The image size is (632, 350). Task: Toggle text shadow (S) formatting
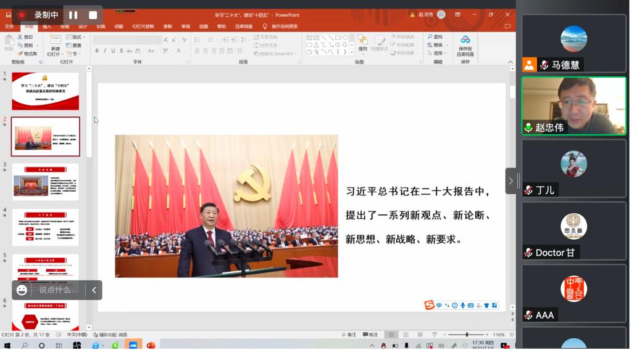click(122, 51)
